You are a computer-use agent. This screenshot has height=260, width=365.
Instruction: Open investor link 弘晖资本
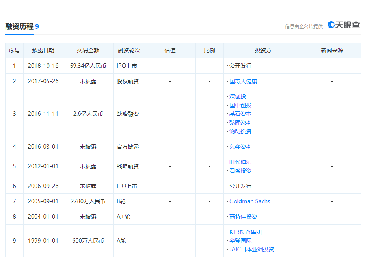[240, 123]
